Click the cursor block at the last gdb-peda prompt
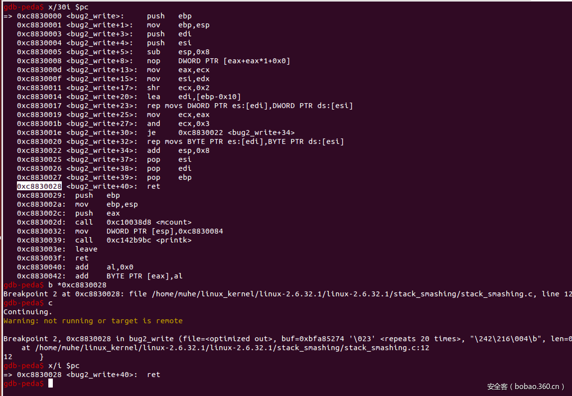The height and width of the screenshot is (396, 572). coord(50,384)
